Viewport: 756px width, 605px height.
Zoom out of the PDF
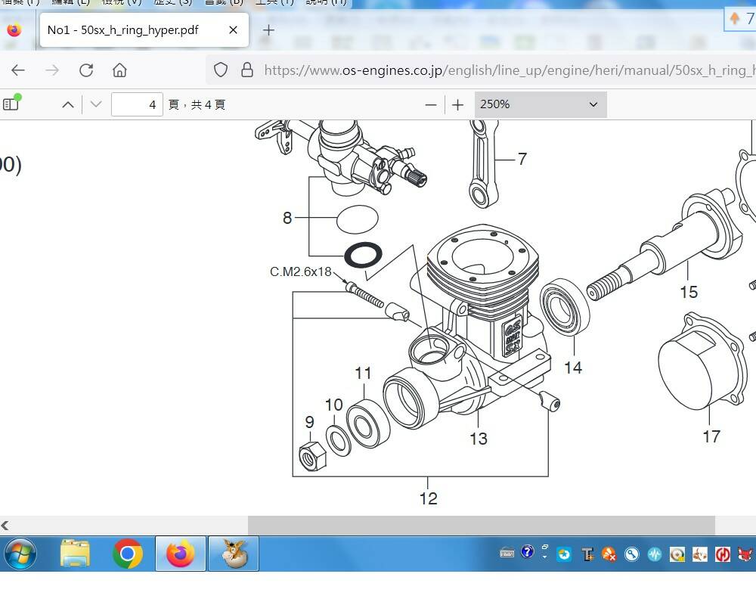pyautogui.click(x=431, y=104)
